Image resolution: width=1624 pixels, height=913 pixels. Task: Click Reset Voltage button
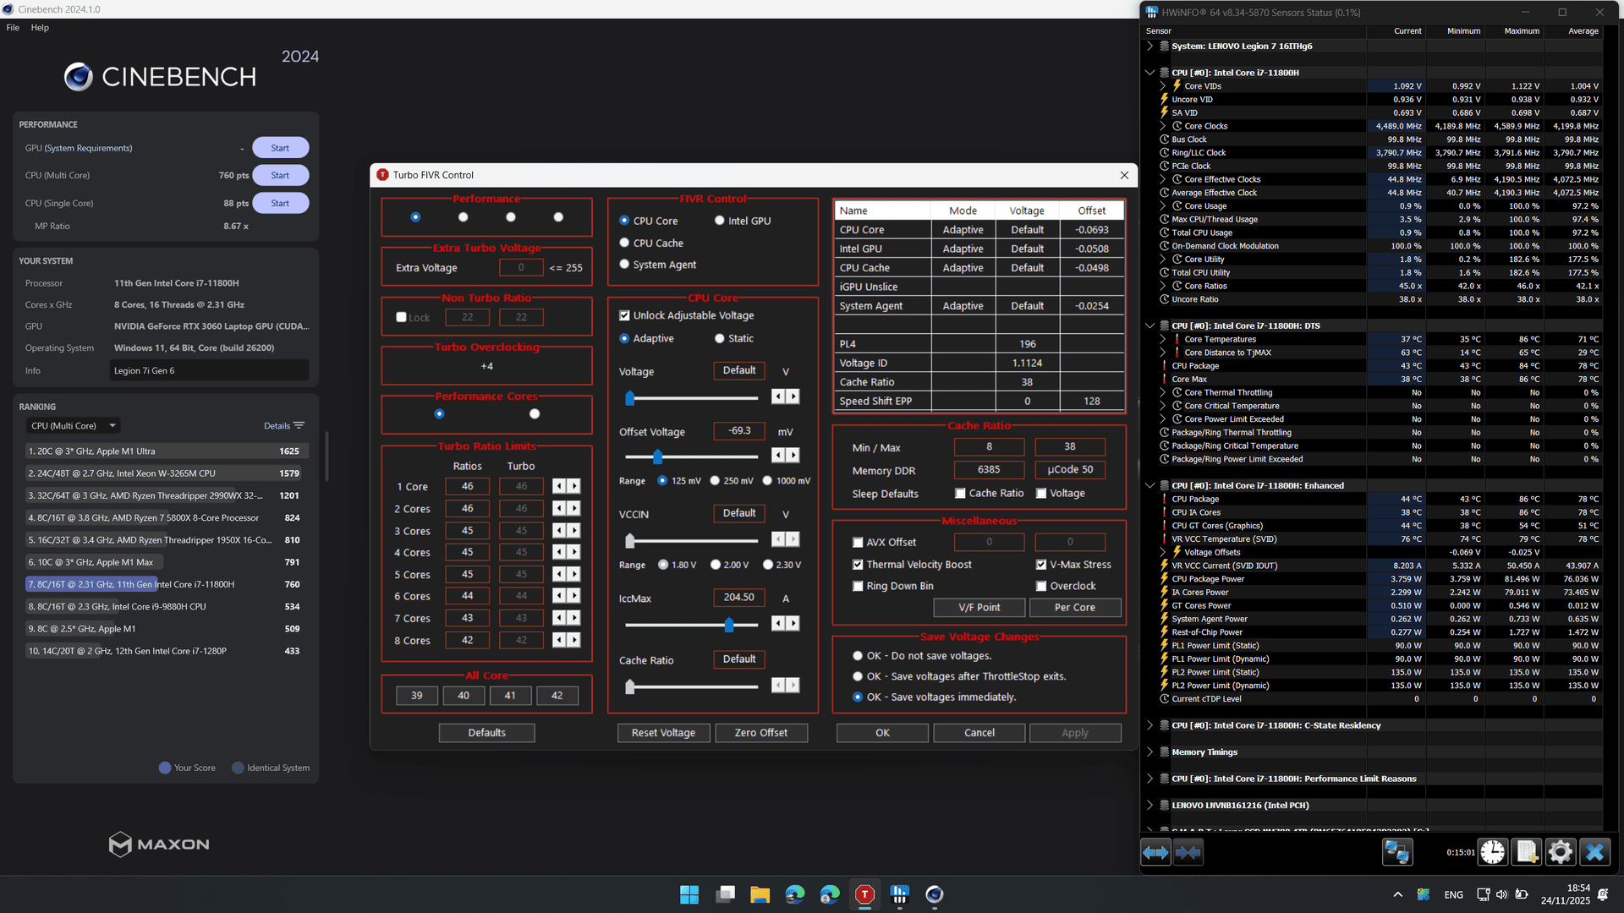pyautogui.click(x=663, y=733)
